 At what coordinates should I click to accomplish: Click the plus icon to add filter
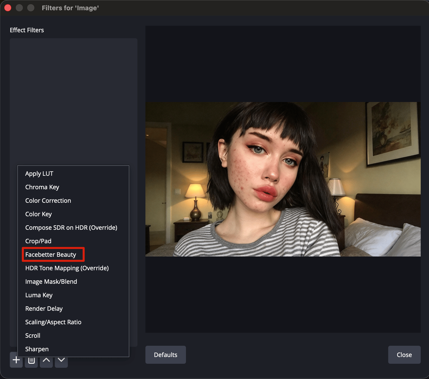point(16,360)
